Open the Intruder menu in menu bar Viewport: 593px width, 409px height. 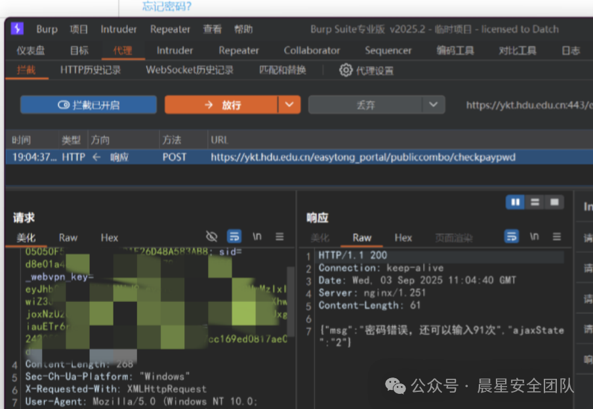click(119, 29)
